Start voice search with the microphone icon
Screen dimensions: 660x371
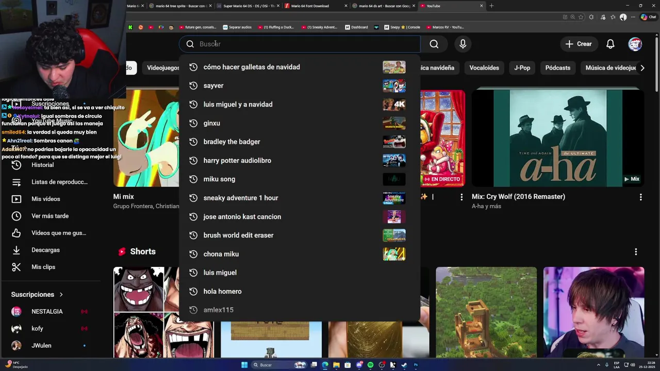point(463,44)
